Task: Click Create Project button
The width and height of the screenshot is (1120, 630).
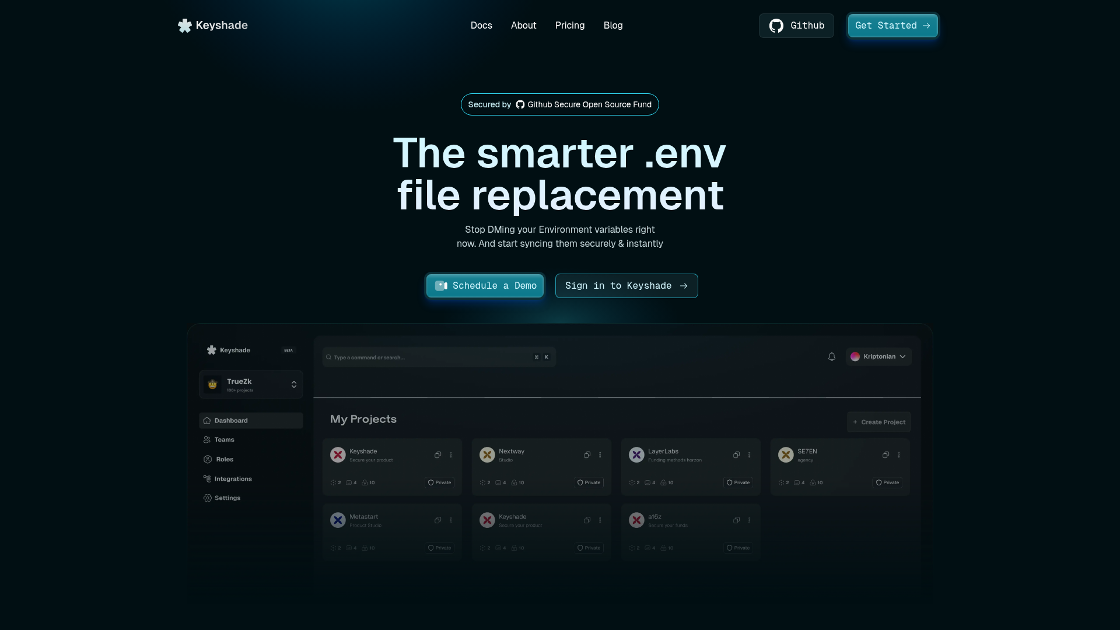Action: click(878, 422)
